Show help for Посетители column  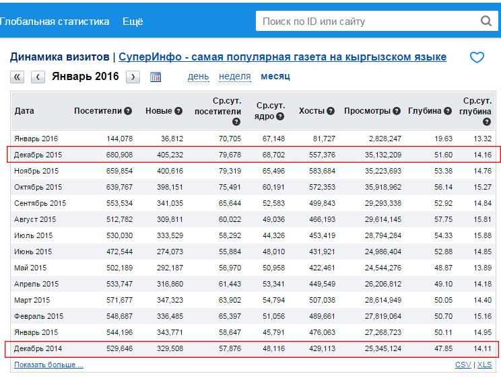128,111
